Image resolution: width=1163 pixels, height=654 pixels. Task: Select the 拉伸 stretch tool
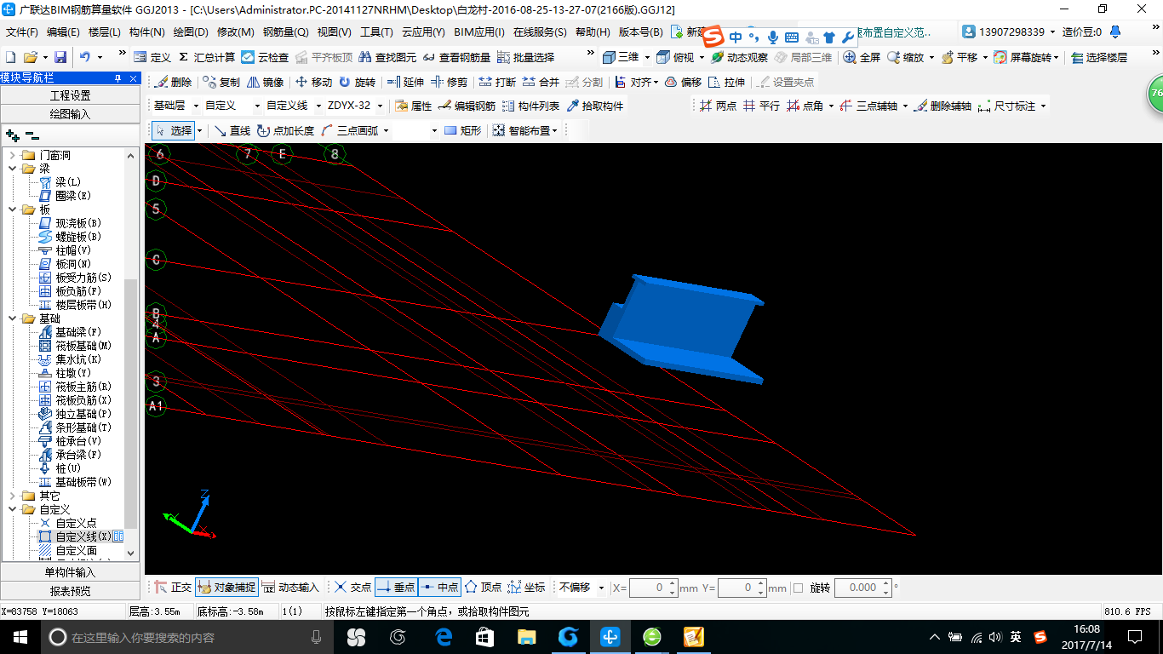[x=725, y=82]
